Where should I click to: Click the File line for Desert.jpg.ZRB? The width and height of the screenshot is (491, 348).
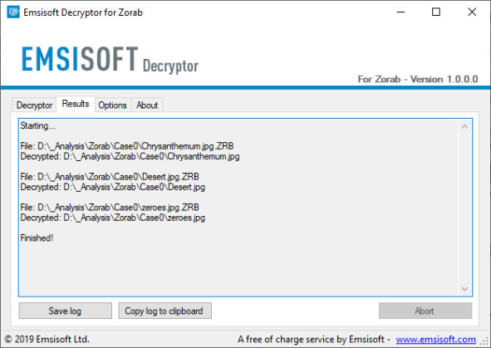pyautogui.click(x=110, y=177)
